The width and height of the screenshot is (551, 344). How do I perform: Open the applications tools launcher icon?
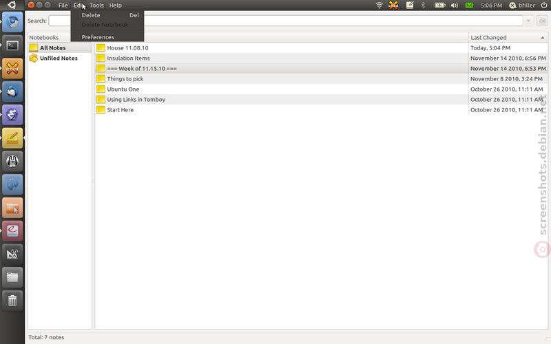[x=12, y=254]
